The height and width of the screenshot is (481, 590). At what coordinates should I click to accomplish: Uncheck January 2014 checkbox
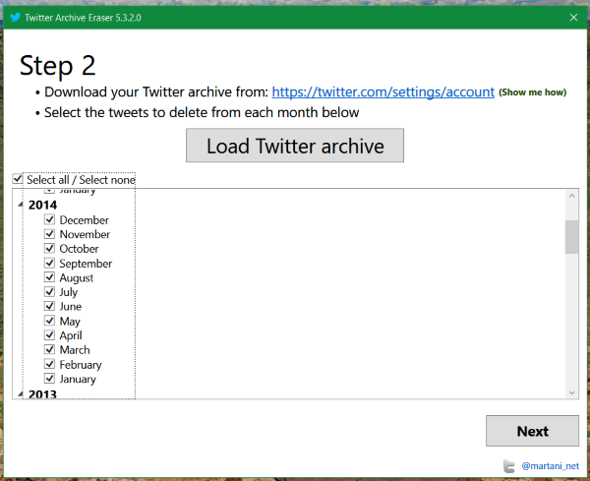click(49, 379)
